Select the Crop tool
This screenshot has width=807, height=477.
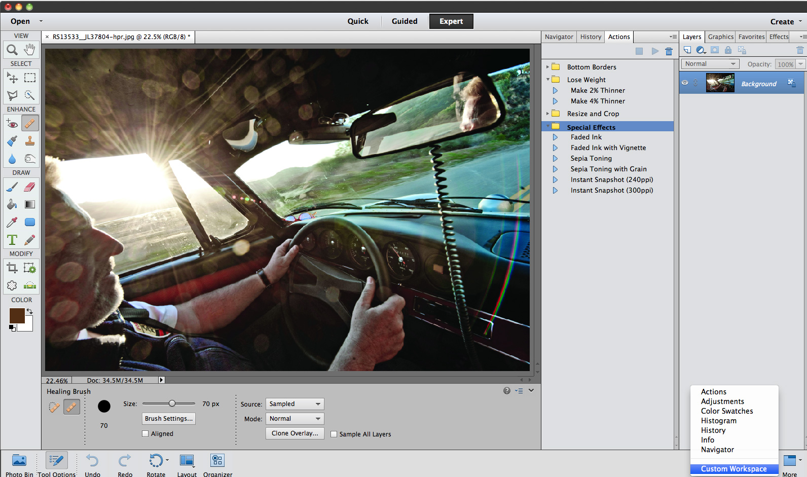tap(12, 268)
